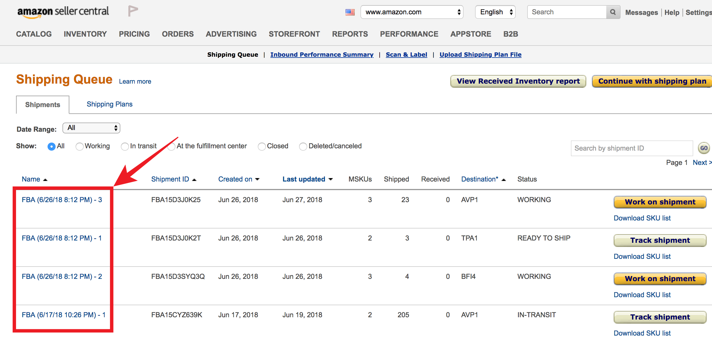The height and width of the screenshot is (339, 712).
Task: Open Messages link in header
Action: (642, 13)
